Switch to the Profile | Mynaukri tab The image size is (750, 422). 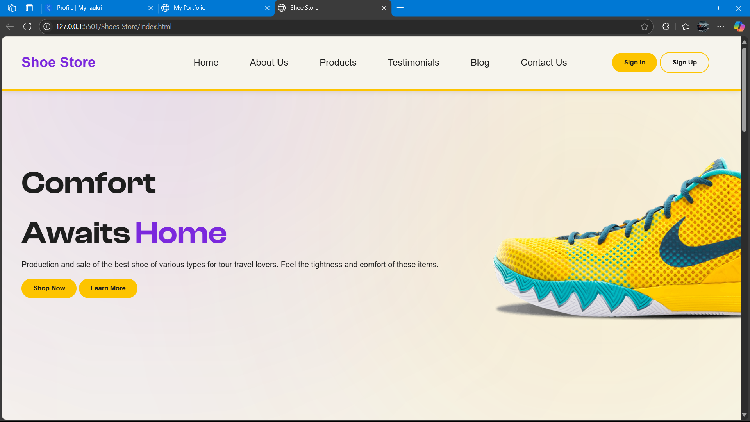[x=99, y=8]
